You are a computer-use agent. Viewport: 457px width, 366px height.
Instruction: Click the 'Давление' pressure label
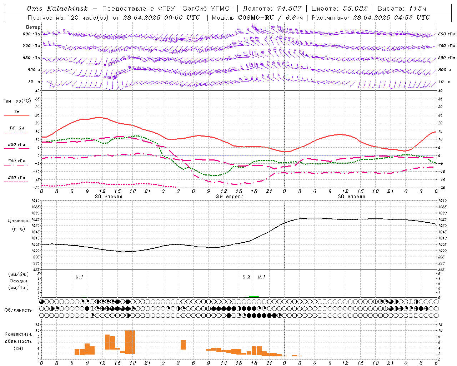click(x=19, y=221)
